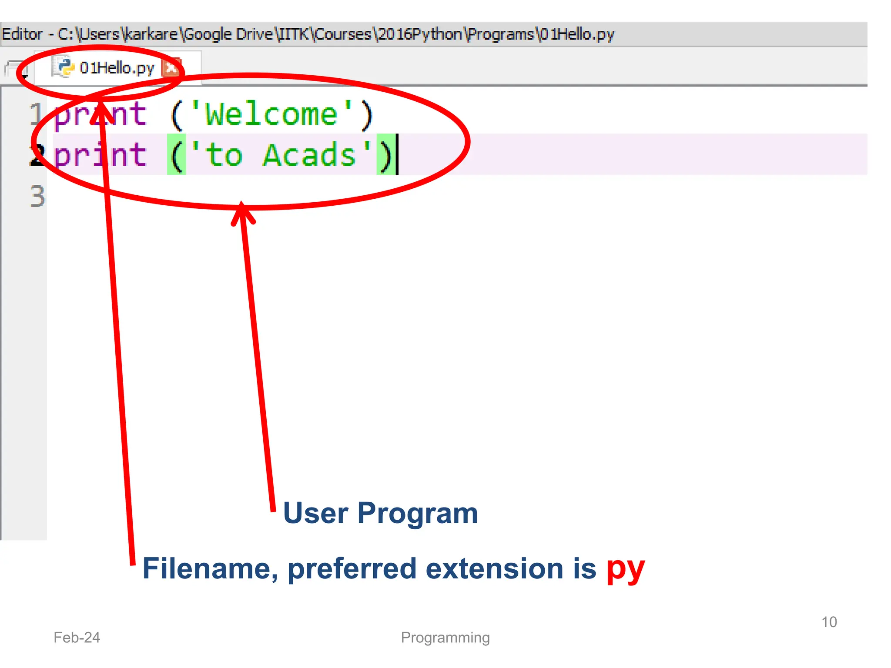Click the 'to Acads' string literal
The width and height of the screenshot is (891, 668).
pos(281,155)
